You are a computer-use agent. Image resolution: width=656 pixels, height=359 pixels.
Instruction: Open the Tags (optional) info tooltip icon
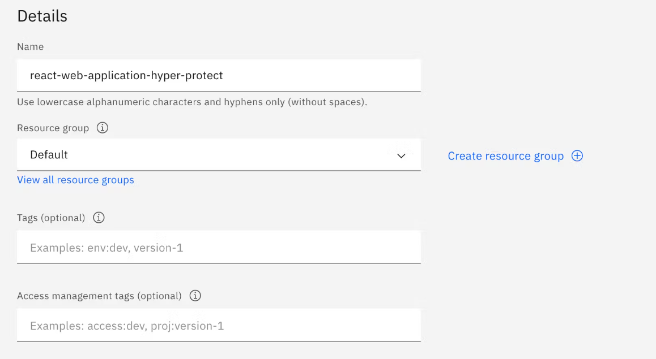[99, 218]
